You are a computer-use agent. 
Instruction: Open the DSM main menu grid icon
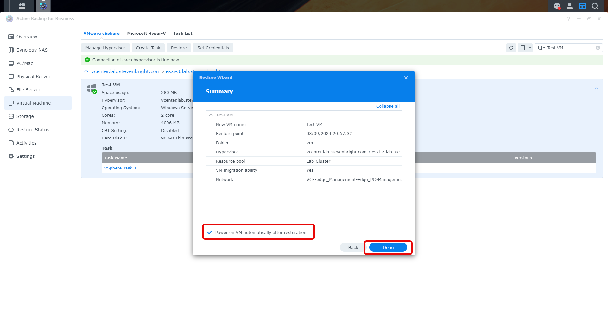[x=22, y=6]
